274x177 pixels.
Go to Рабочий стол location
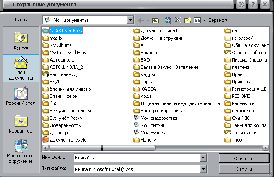pos(21,96)
